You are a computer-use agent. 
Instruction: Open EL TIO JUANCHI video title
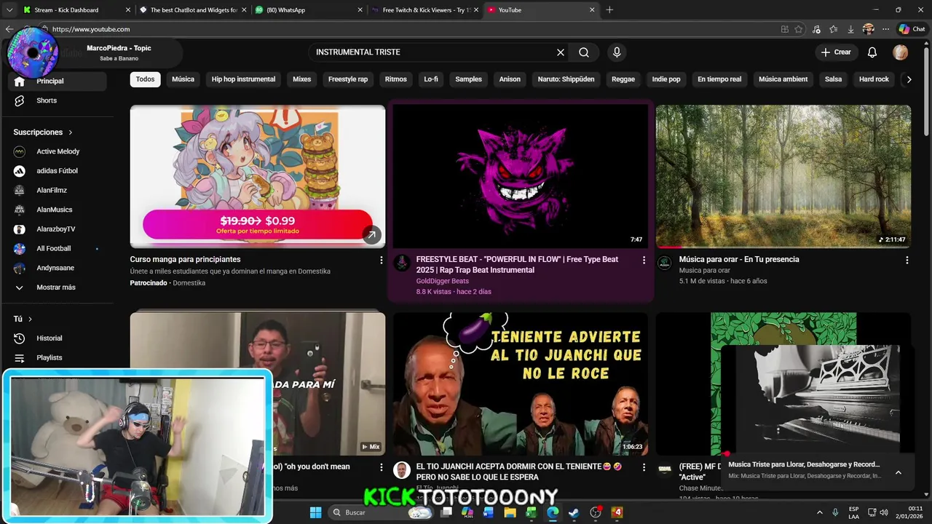[x=518, y=472]
